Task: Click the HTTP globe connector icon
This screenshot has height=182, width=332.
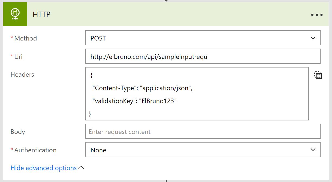Action: click(15, 14)
